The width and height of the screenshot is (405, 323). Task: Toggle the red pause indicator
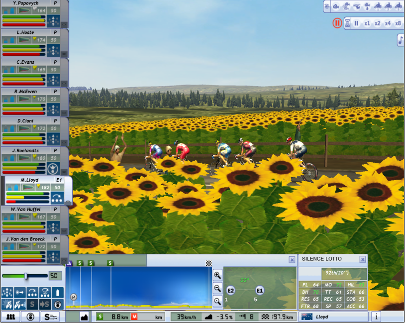337,23
